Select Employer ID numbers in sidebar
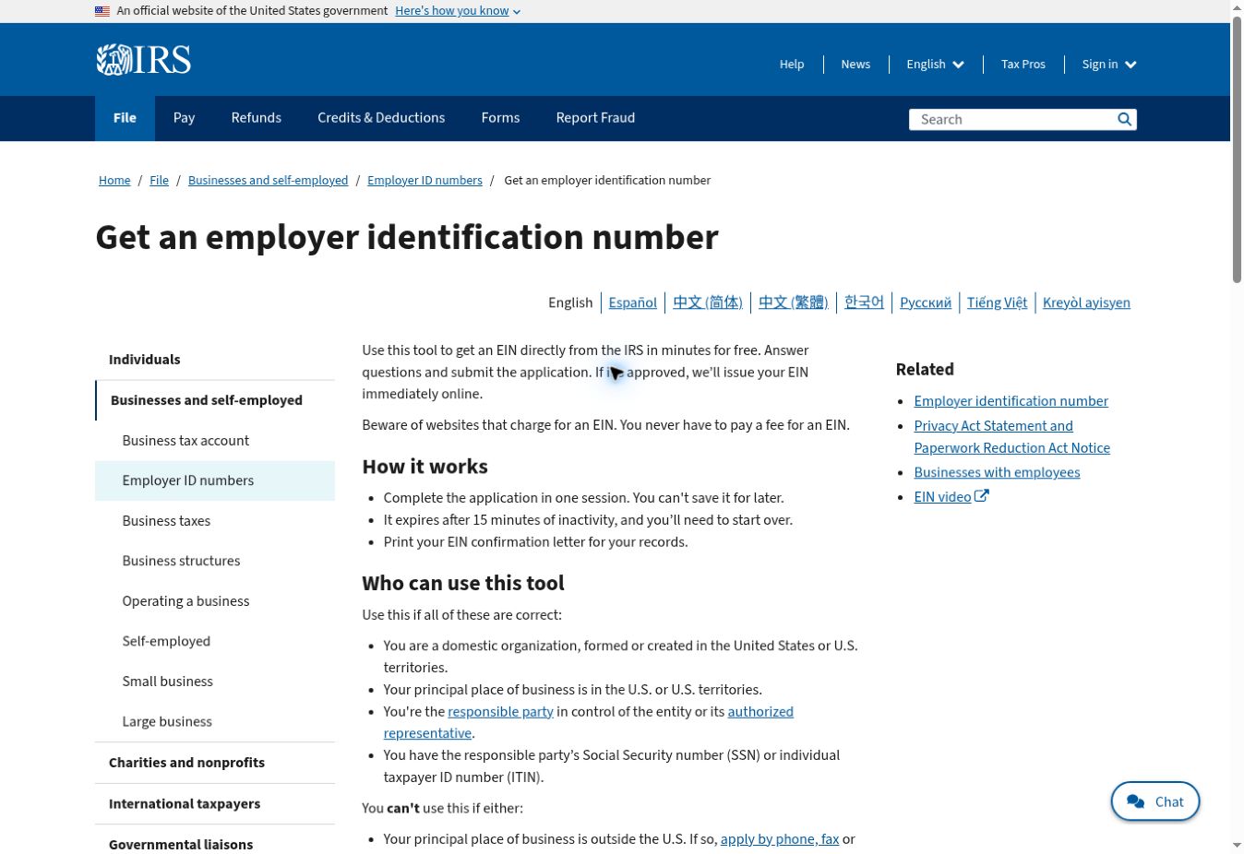The image size is (1244, 854). 215,480
